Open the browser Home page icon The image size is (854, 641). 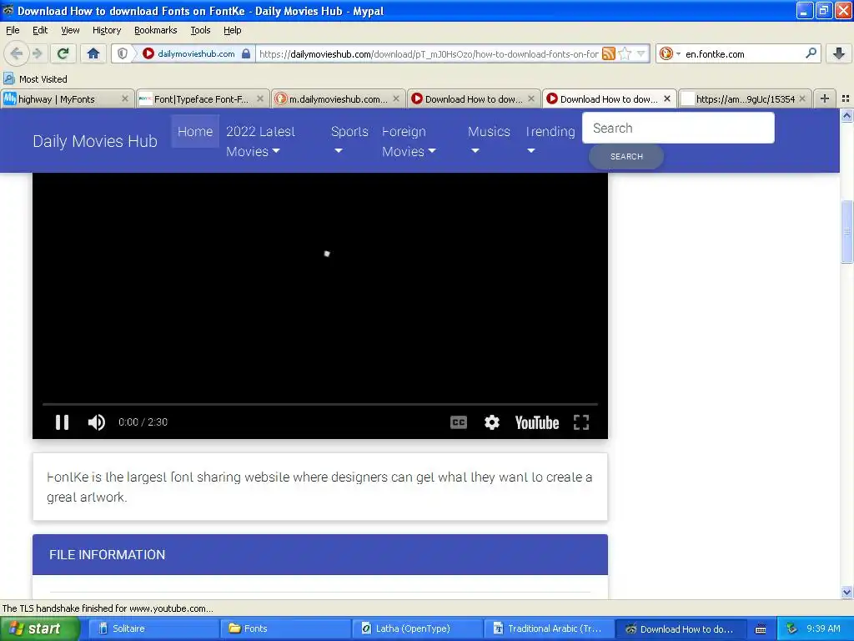click(x=93, y=53)
